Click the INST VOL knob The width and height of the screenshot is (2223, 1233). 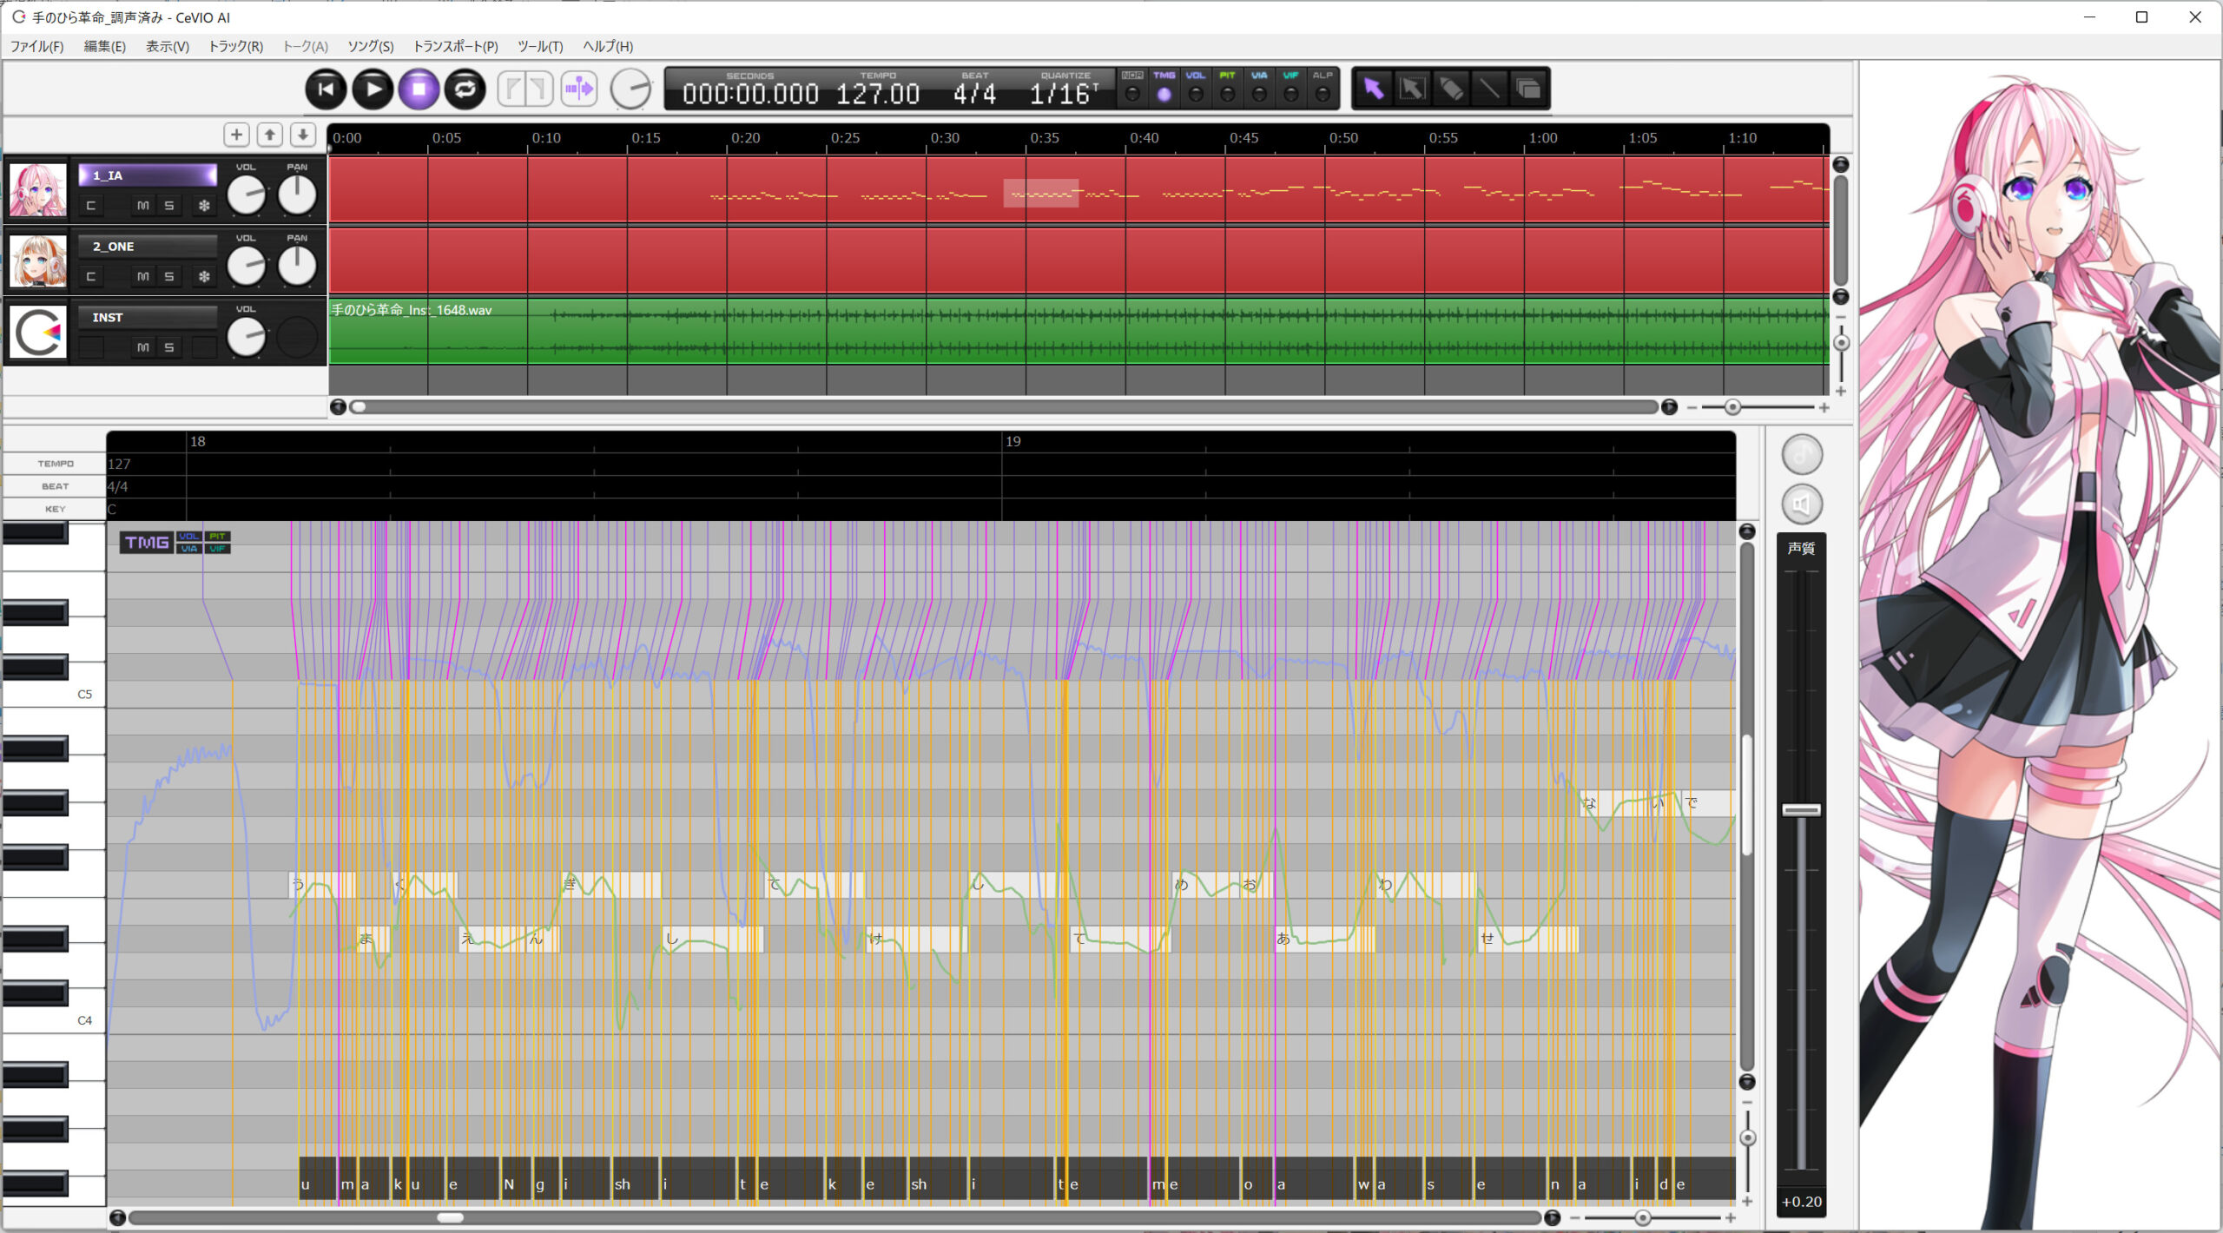[x=246, y=337]
